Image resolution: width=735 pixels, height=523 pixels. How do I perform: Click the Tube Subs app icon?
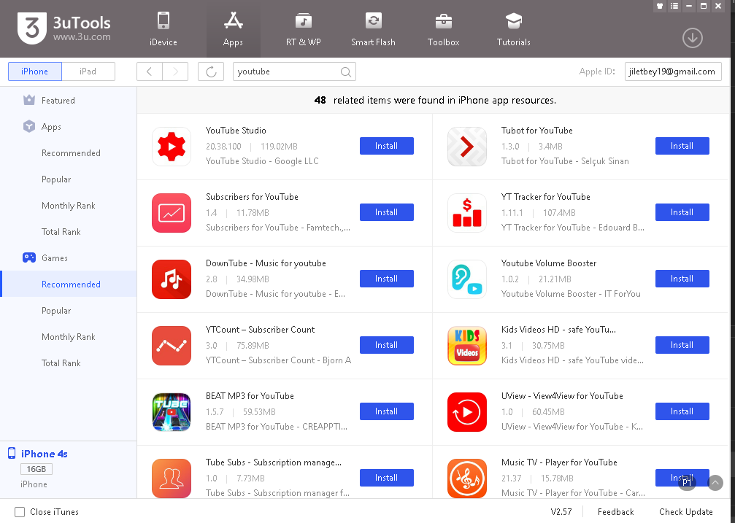point(172,479)
